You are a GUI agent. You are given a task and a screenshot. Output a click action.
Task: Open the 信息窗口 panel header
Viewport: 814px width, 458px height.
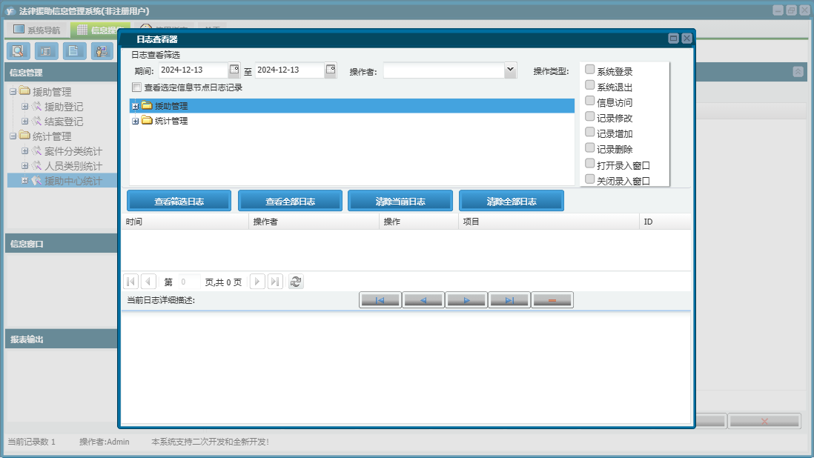[62, 243]
